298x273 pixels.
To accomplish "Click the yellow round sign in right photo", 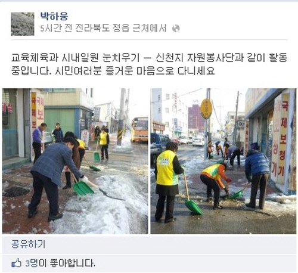I will (206, 109).
